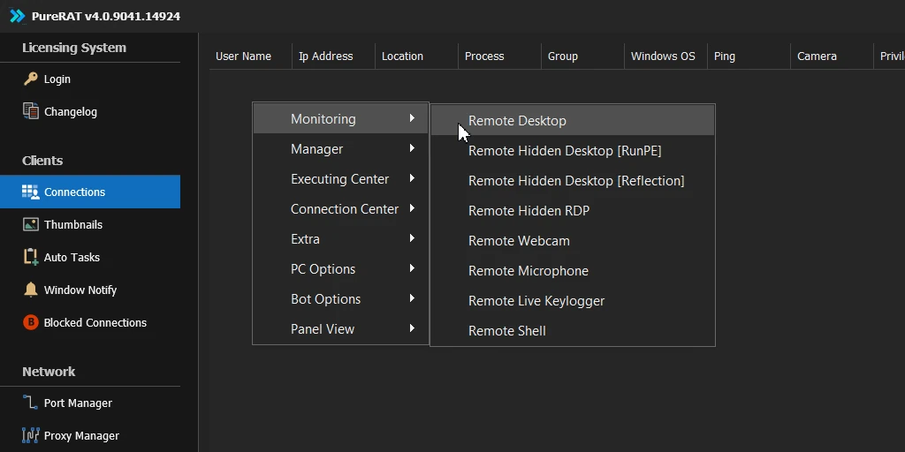905x452 pixels.
Task: Open the PC Options submenu
Action: coord(340,268)
